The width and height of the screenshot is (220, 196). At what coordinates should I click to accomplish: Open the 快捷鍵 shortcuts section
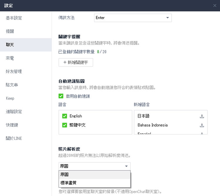(x=12, y=125)
